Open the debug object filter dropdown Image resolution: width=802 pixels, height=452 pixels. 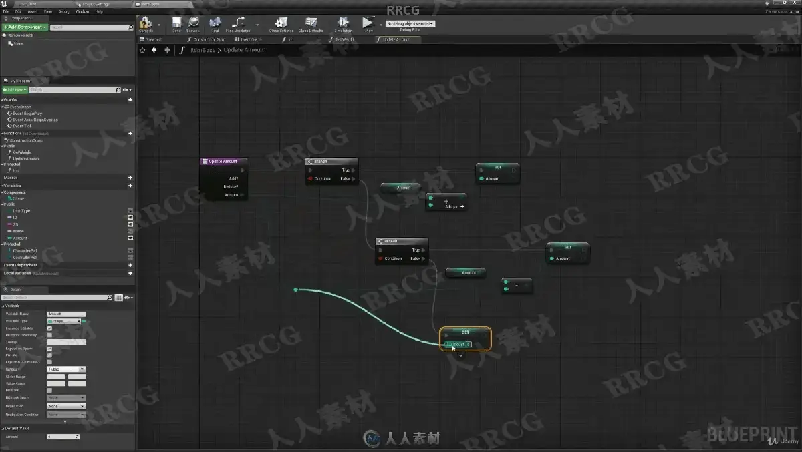(410, 23)
